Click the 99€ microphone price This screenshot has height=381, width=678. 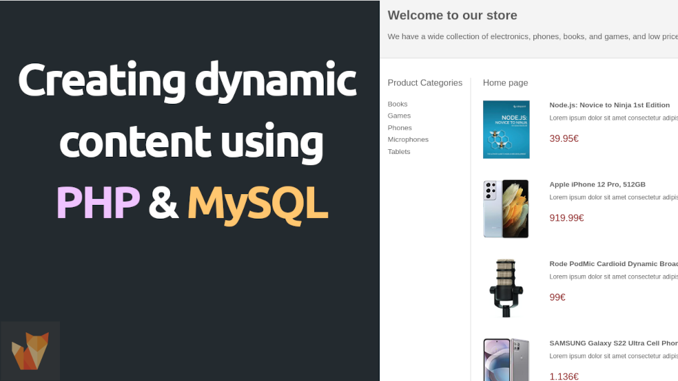click(x=557, y=298)
